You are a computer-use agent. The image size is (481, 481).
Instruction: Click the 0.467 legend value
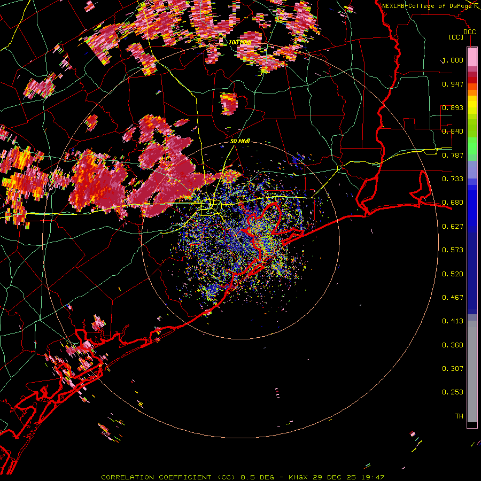point(453,298)
